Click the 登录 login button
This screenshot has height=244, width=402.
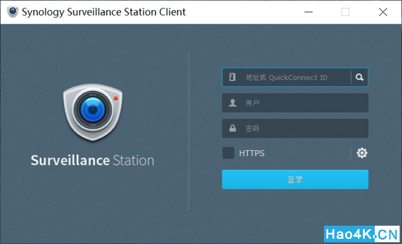pos(295,180)
